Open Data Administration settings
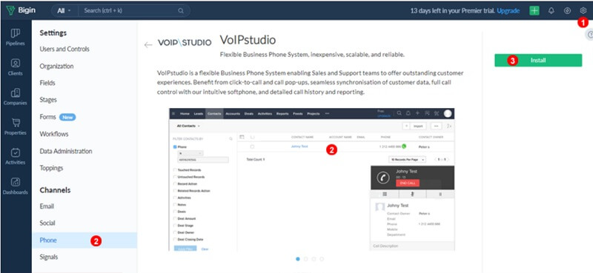Image resolution: width=593 pixels, height=273 pixels. 66,151
